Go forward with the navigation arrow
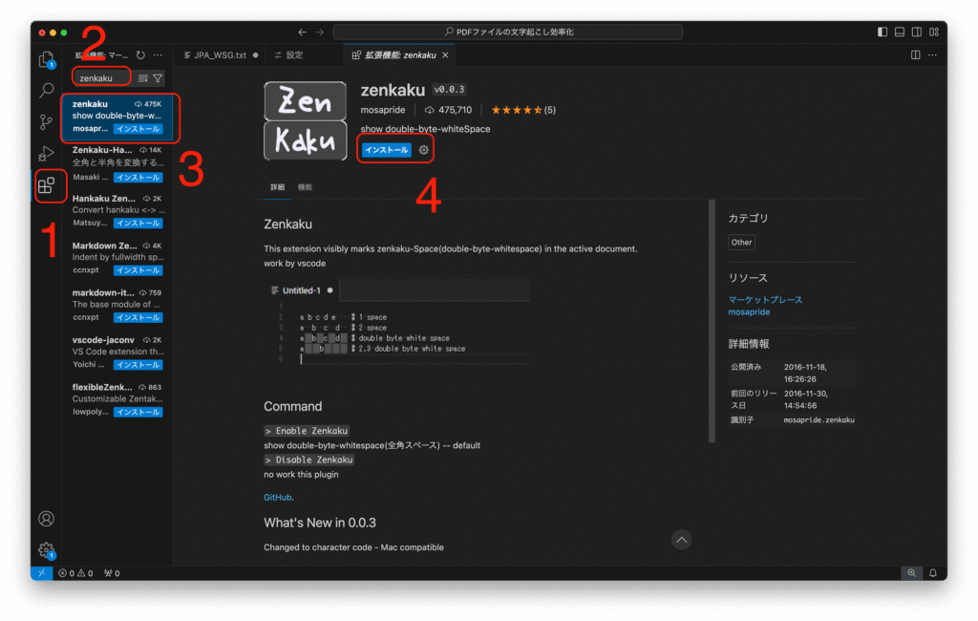 [319, 32]
